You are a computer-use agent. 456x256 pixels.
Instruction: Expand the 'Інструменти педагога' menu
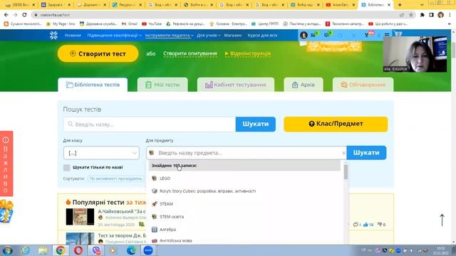(170, 36)
